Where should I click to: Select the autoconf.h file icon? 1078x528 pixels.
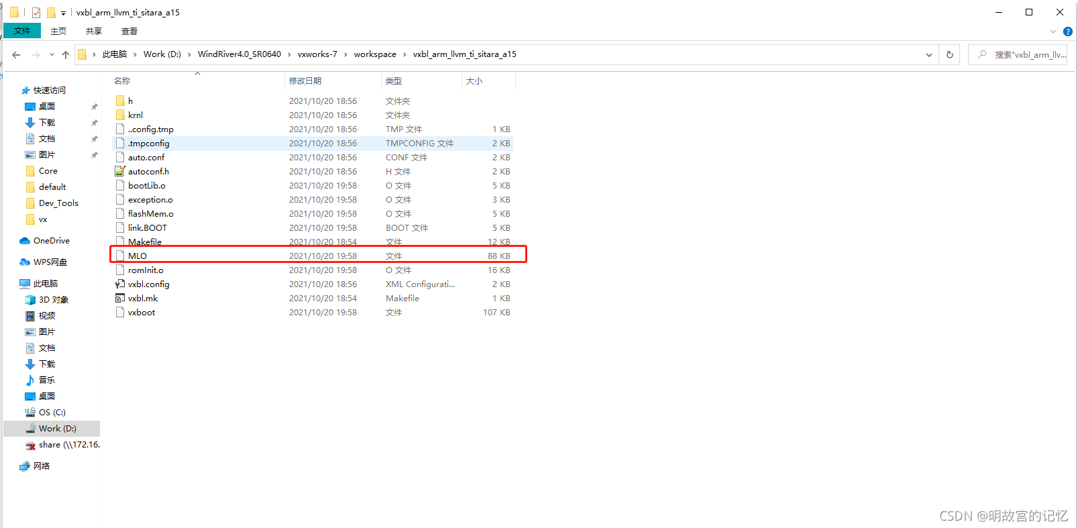120,171
